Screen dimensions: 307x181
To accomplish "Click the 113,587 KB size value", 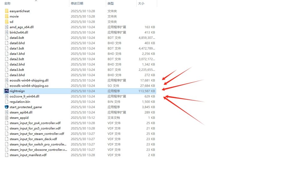I will (x=147, y=91).
